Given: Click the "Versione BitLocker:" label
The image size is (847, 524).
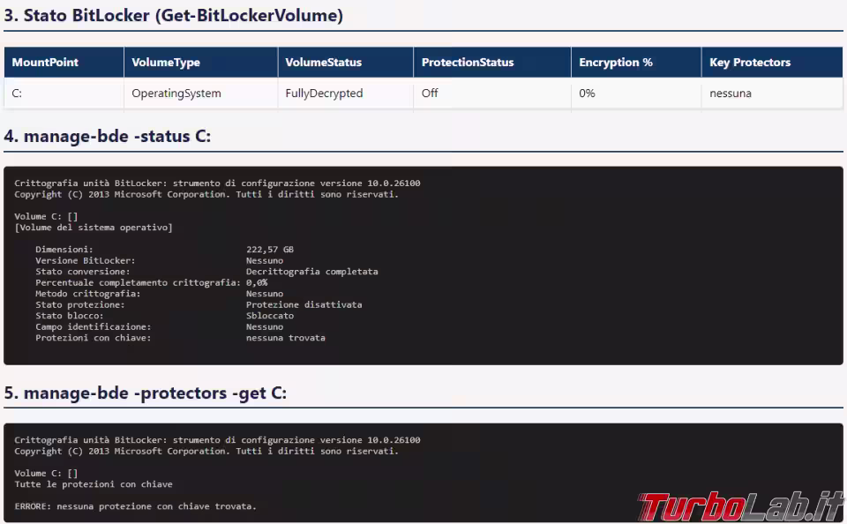Looking at the screenshot, I should pos(86,260).
